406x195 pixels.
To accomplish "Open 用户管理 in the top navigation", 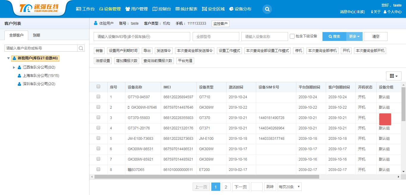I will coord(136,9).
